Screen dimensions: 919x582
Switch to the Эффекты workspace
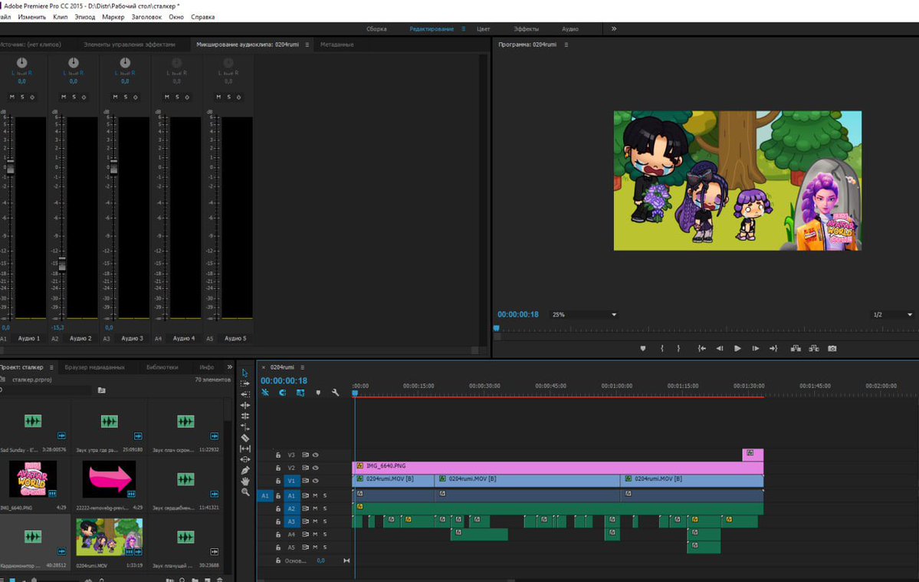click(x=527, y=28)
